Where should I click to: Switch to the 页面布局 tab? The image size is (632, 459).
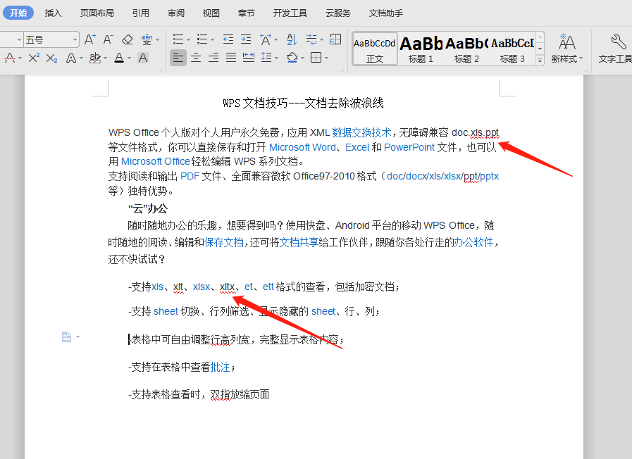tap(97, 13)
